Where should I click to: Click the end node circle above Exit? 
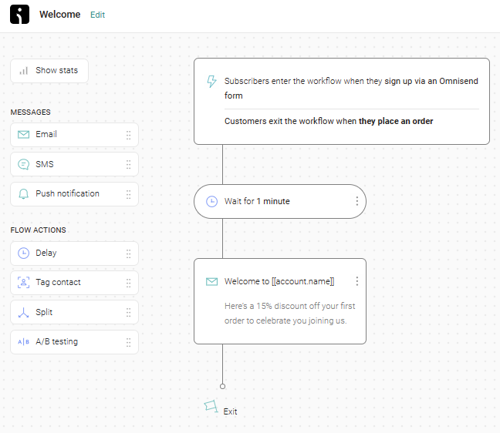point(222,386)
